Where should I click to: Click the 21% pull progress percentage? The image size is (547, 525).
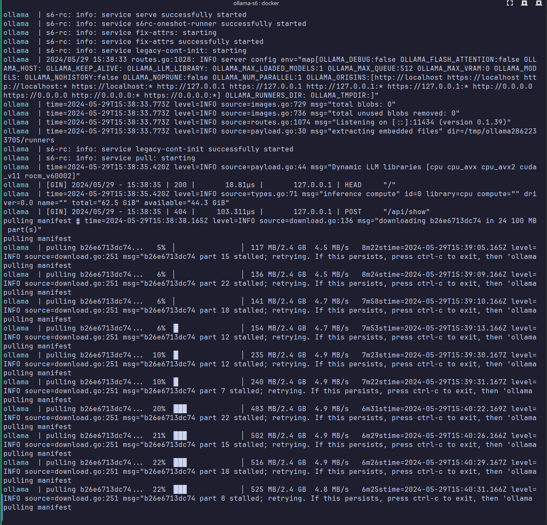click(x=159, y=436)
